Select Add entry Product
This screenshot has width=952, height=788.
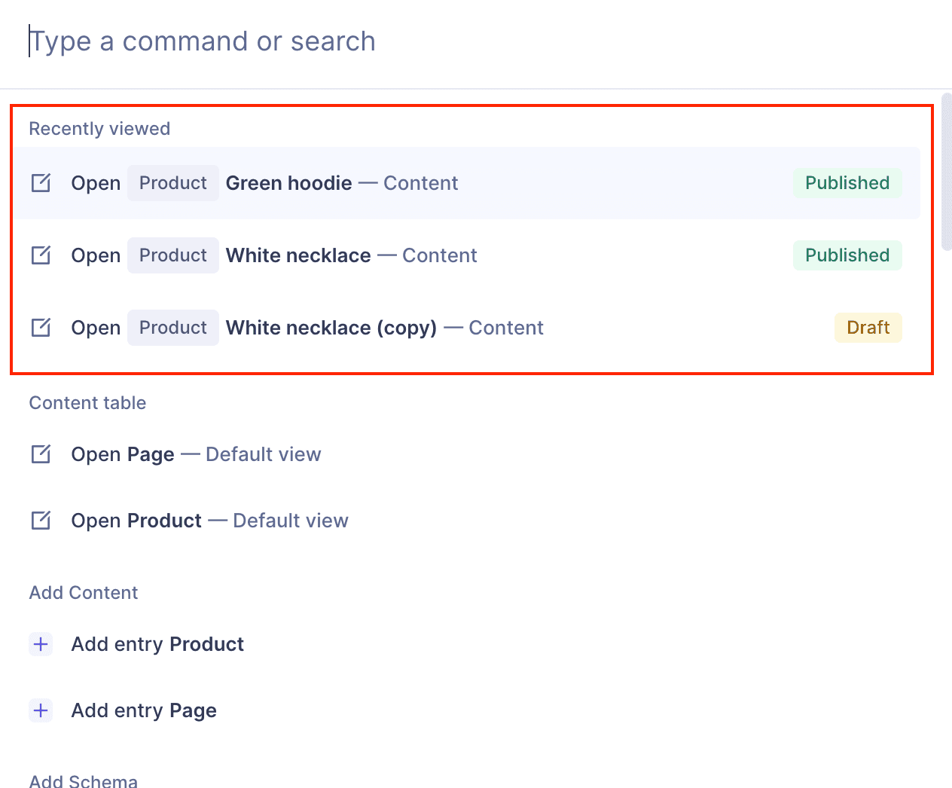[157, 644]
